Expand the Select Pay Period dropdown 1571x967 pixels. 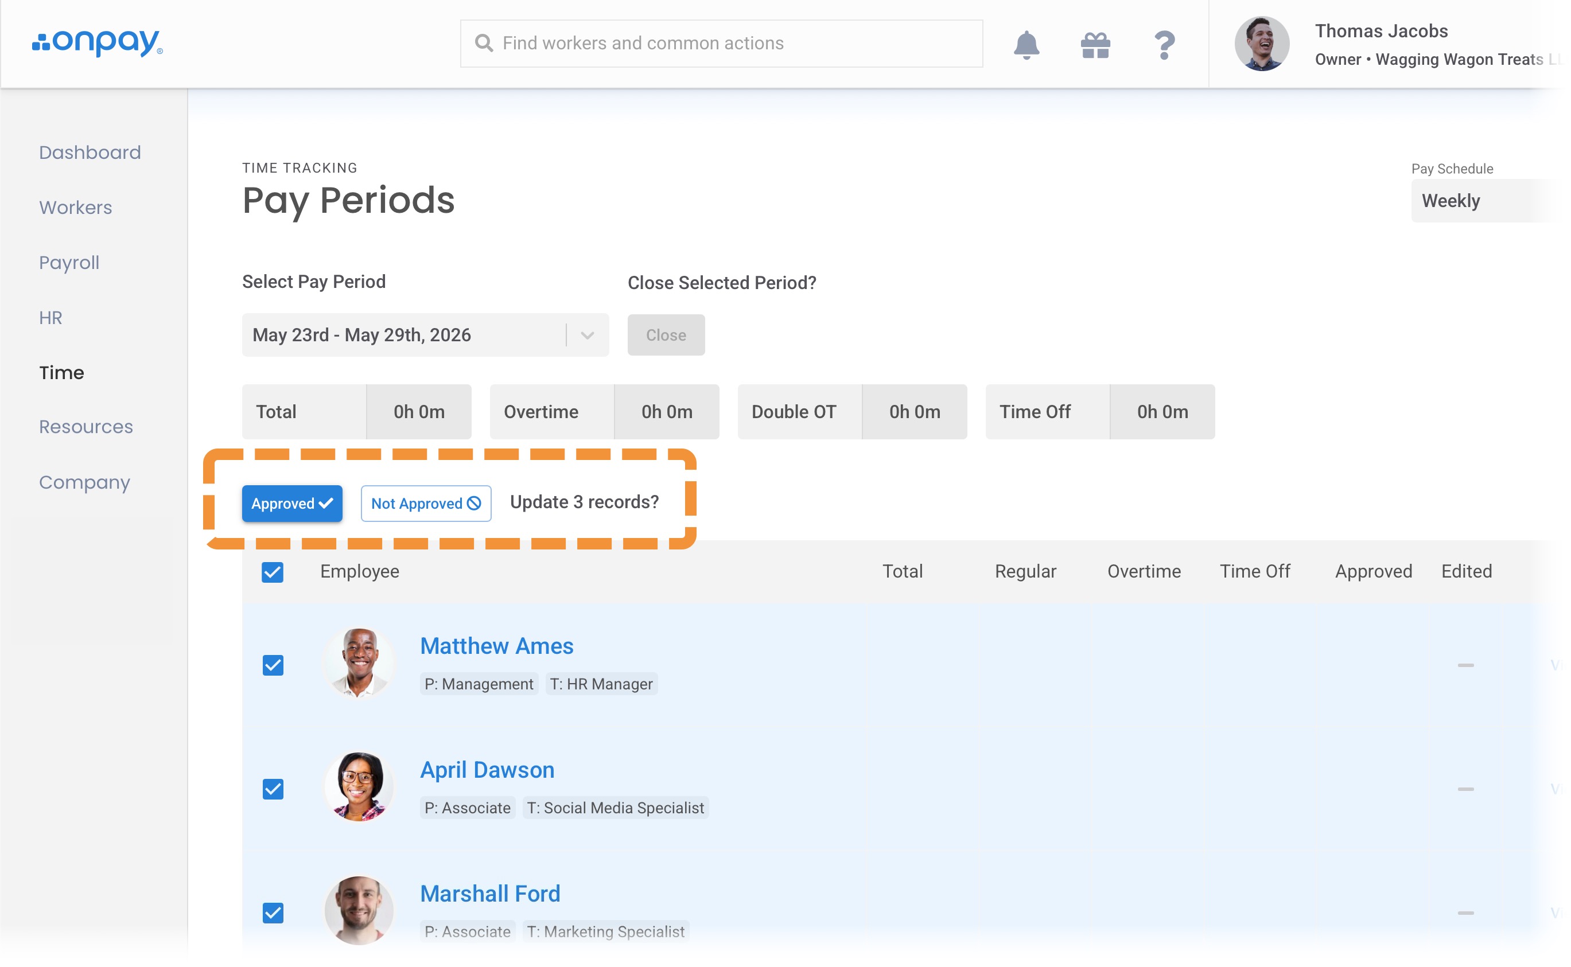pyautogui.click(x=425, y=334)
